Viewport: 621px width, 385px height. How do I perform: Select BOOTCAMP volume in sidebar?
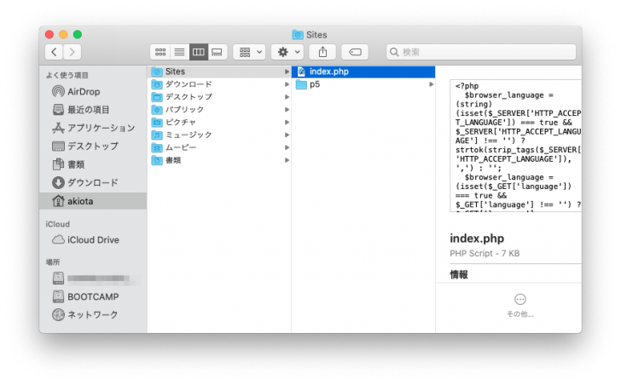coord(92,296)
